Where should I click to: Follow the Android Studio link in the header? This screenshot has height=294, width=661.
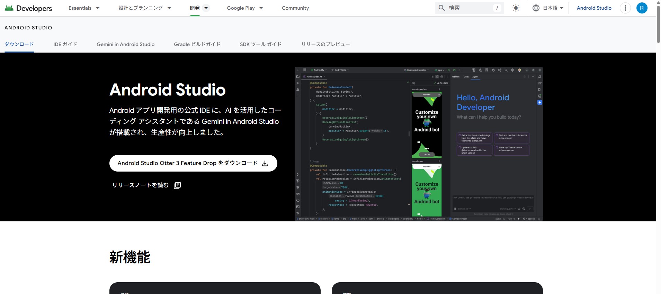[594, 8]
